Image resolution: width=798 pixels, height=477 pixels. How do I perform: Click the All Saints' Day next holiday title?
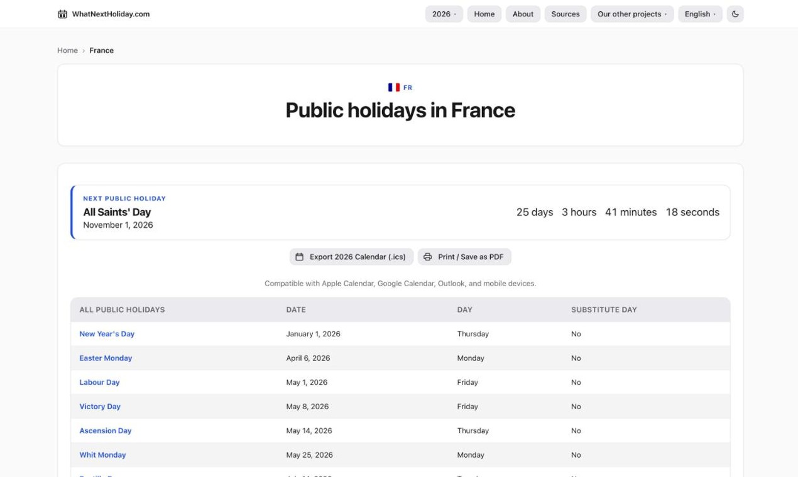pos(117,212)
